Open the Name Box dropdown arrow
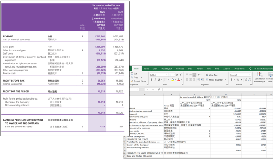The height and width of the screenshot is (159, 274). [x=138, y=89]
